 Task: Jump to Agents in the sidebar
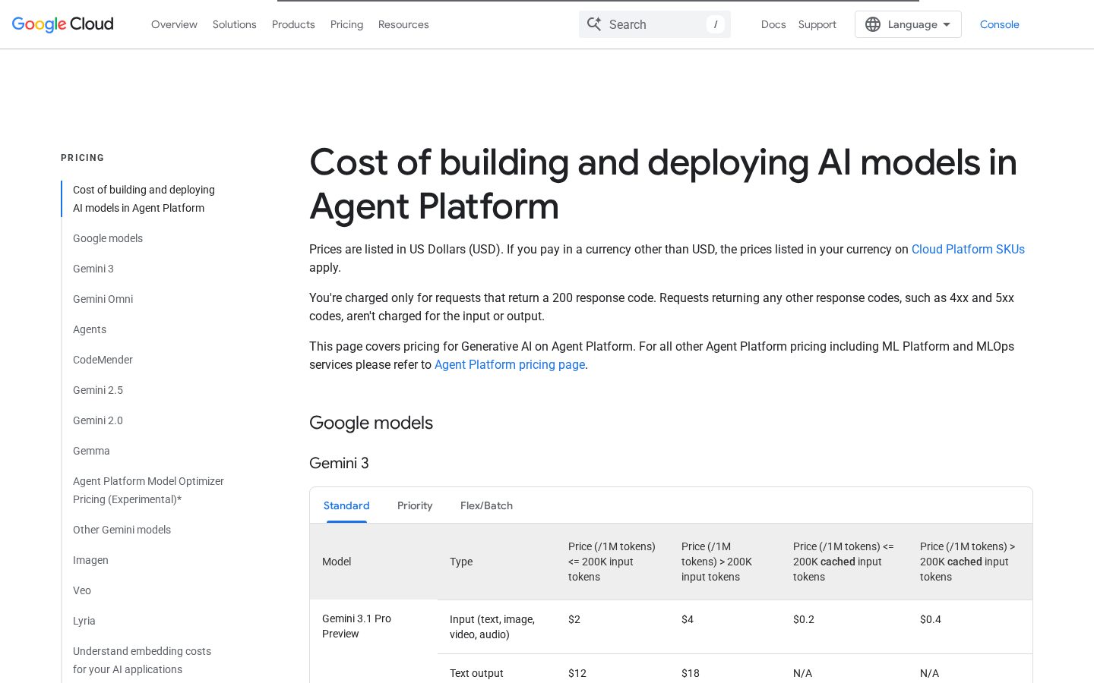[x=90, y=329]
